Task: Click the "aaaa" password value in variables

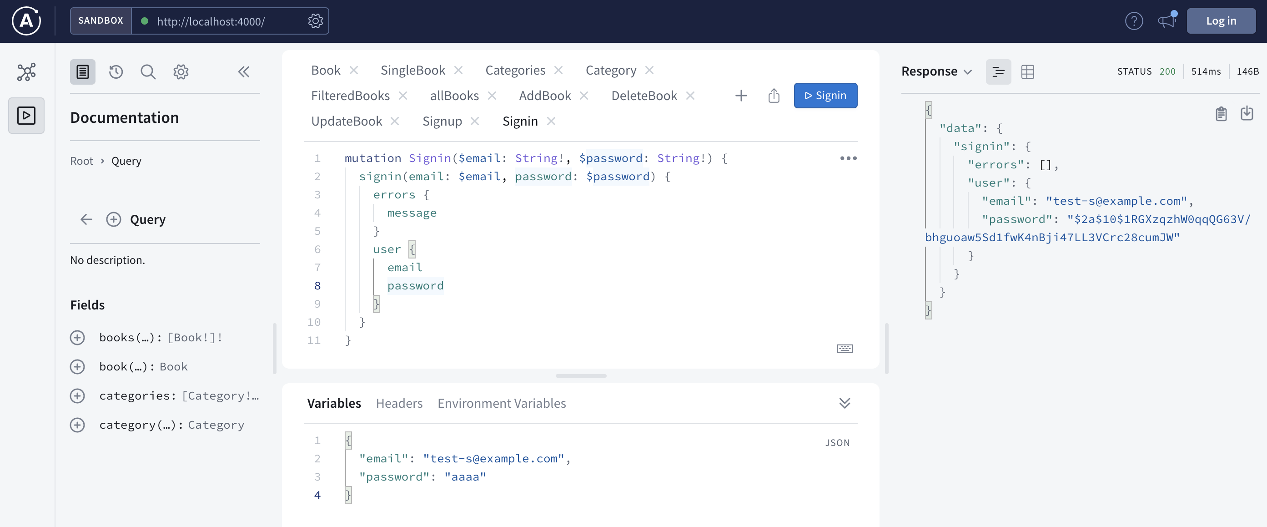Action: [x=465, y=476]
